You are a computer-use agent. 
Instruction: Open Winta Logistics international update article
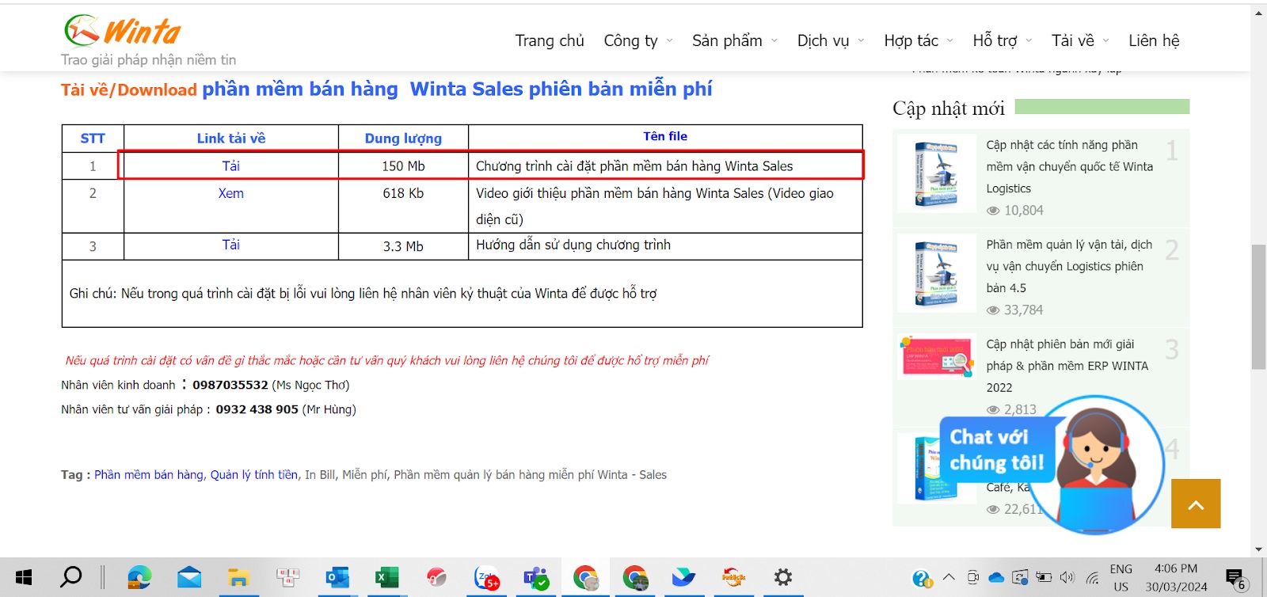[x=1069, y=166]
